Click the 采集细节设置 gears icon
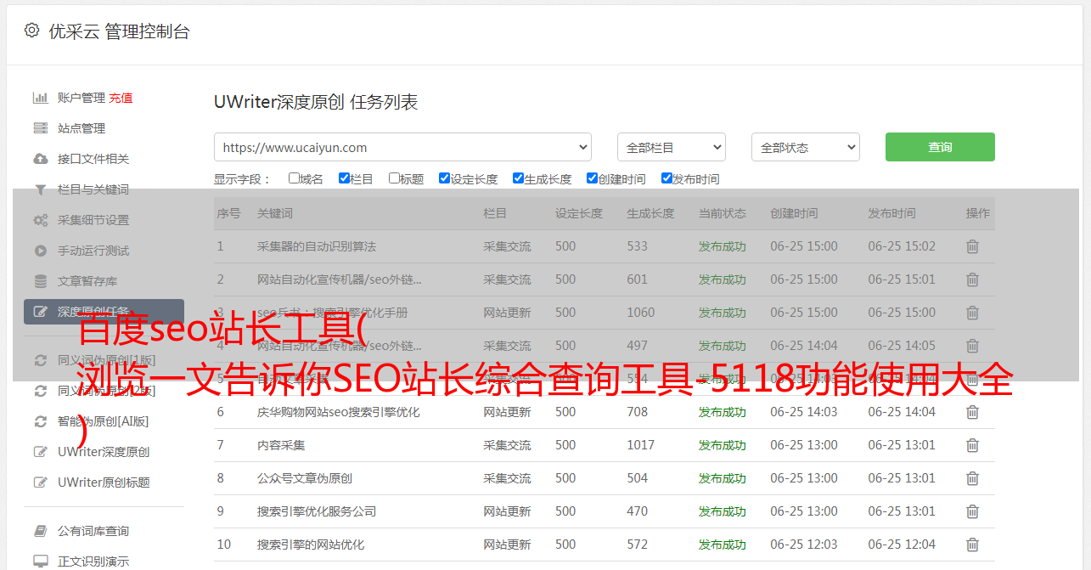This screenshot has width=1091, height=570. click(40, 220)
